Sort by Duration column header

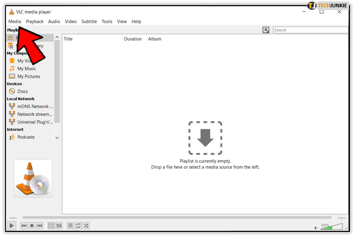click(134, 39)
